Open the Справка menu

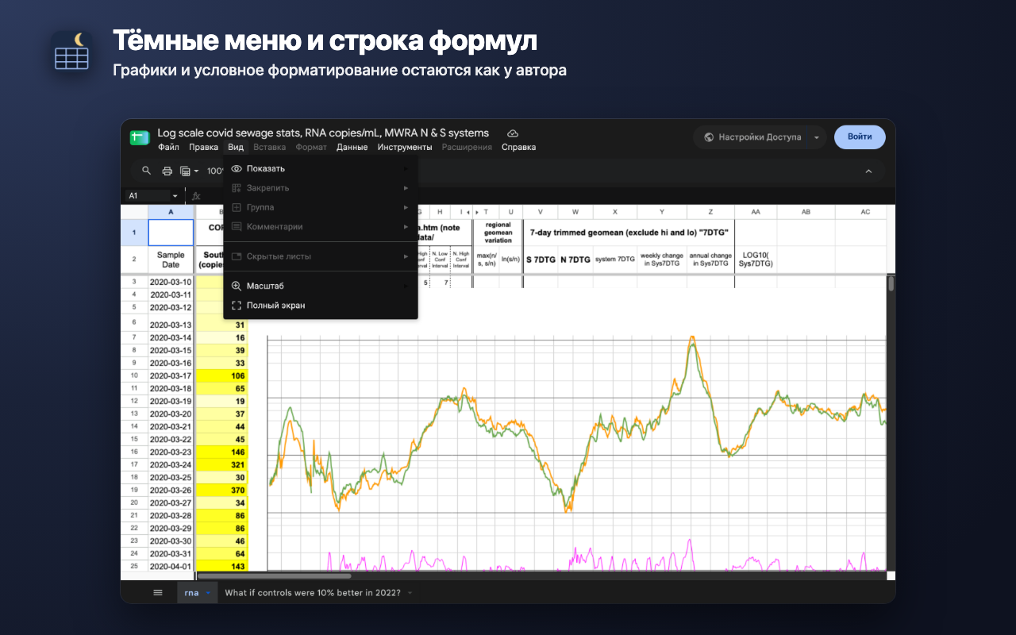click(518, 147)
